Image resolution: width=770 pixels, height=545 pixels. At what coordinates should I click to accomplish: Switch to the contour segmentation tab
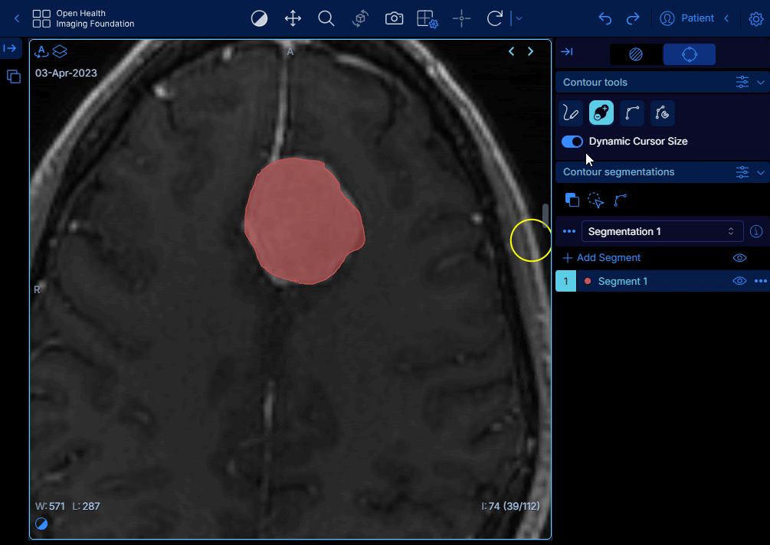pos(689,54)
